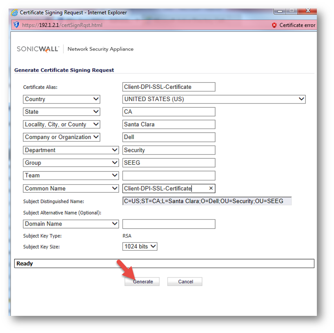The height and width of the screenshot is (333, 334).
Task: Click the Security department field
Action: 169,150
